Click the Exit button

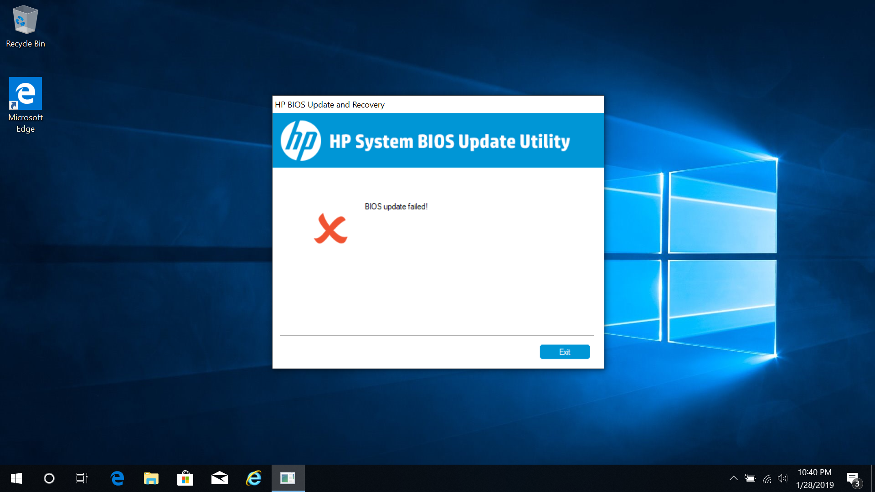point(565,351)
